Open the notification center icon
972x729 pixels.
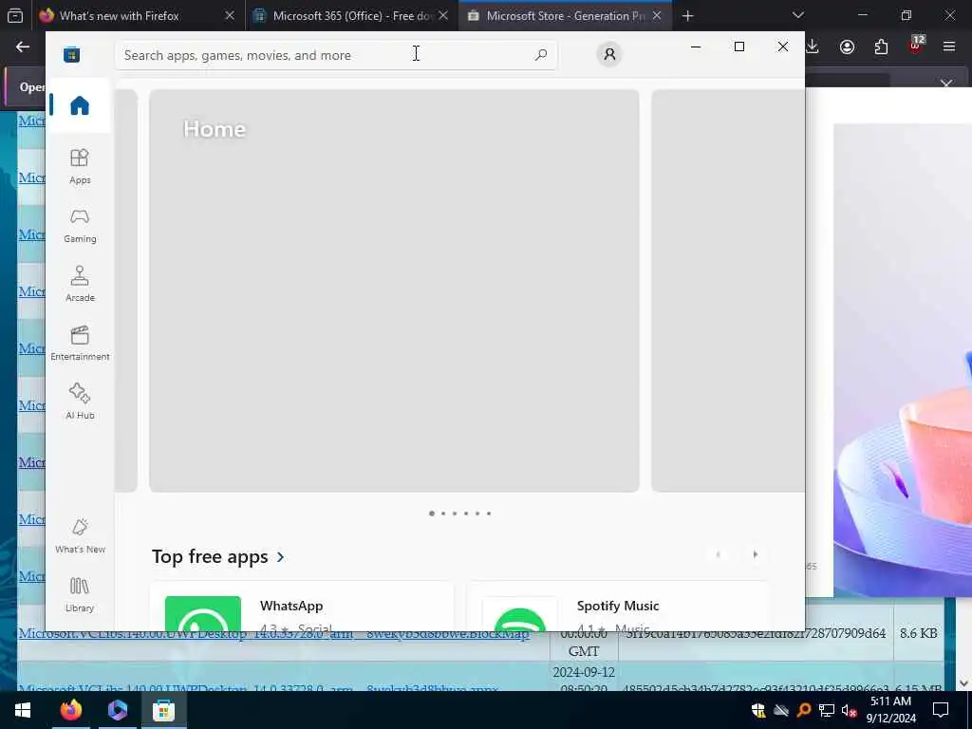coord(941,710)
